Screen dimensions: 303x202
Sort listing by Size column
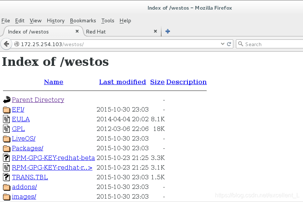[x=157, y=82]
